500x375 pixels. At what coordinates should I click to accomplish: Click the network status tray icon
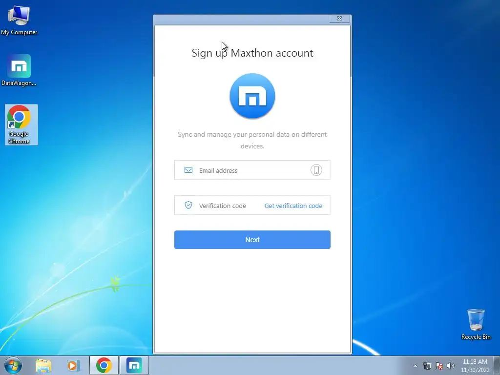click(427, 366)
